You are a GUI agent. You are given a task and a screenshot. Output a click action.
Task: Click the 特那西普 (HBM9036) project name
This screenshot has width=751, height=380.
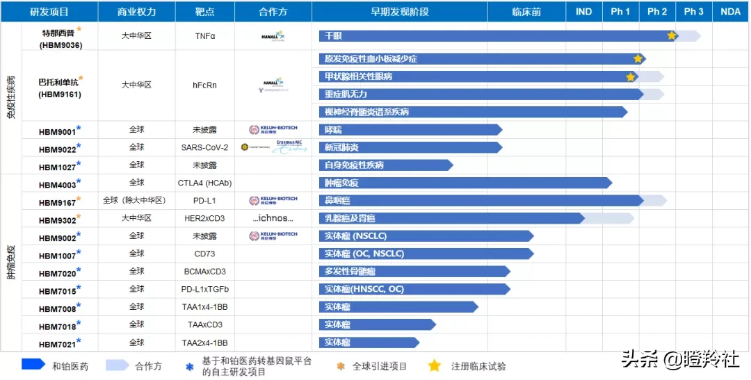point(60,38)
